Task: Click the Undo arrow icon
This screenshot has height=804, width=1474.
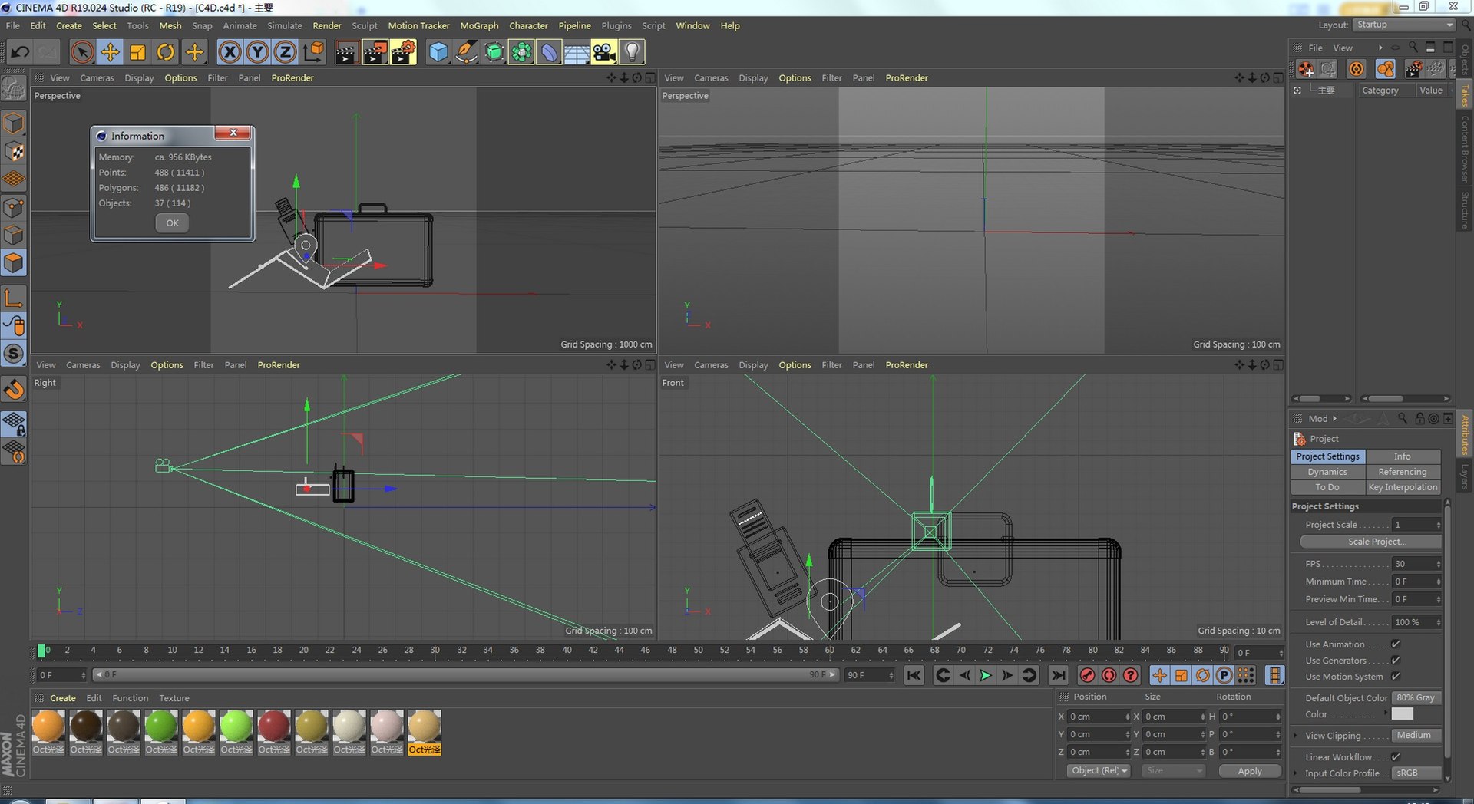Action: (x=20, y=52)
